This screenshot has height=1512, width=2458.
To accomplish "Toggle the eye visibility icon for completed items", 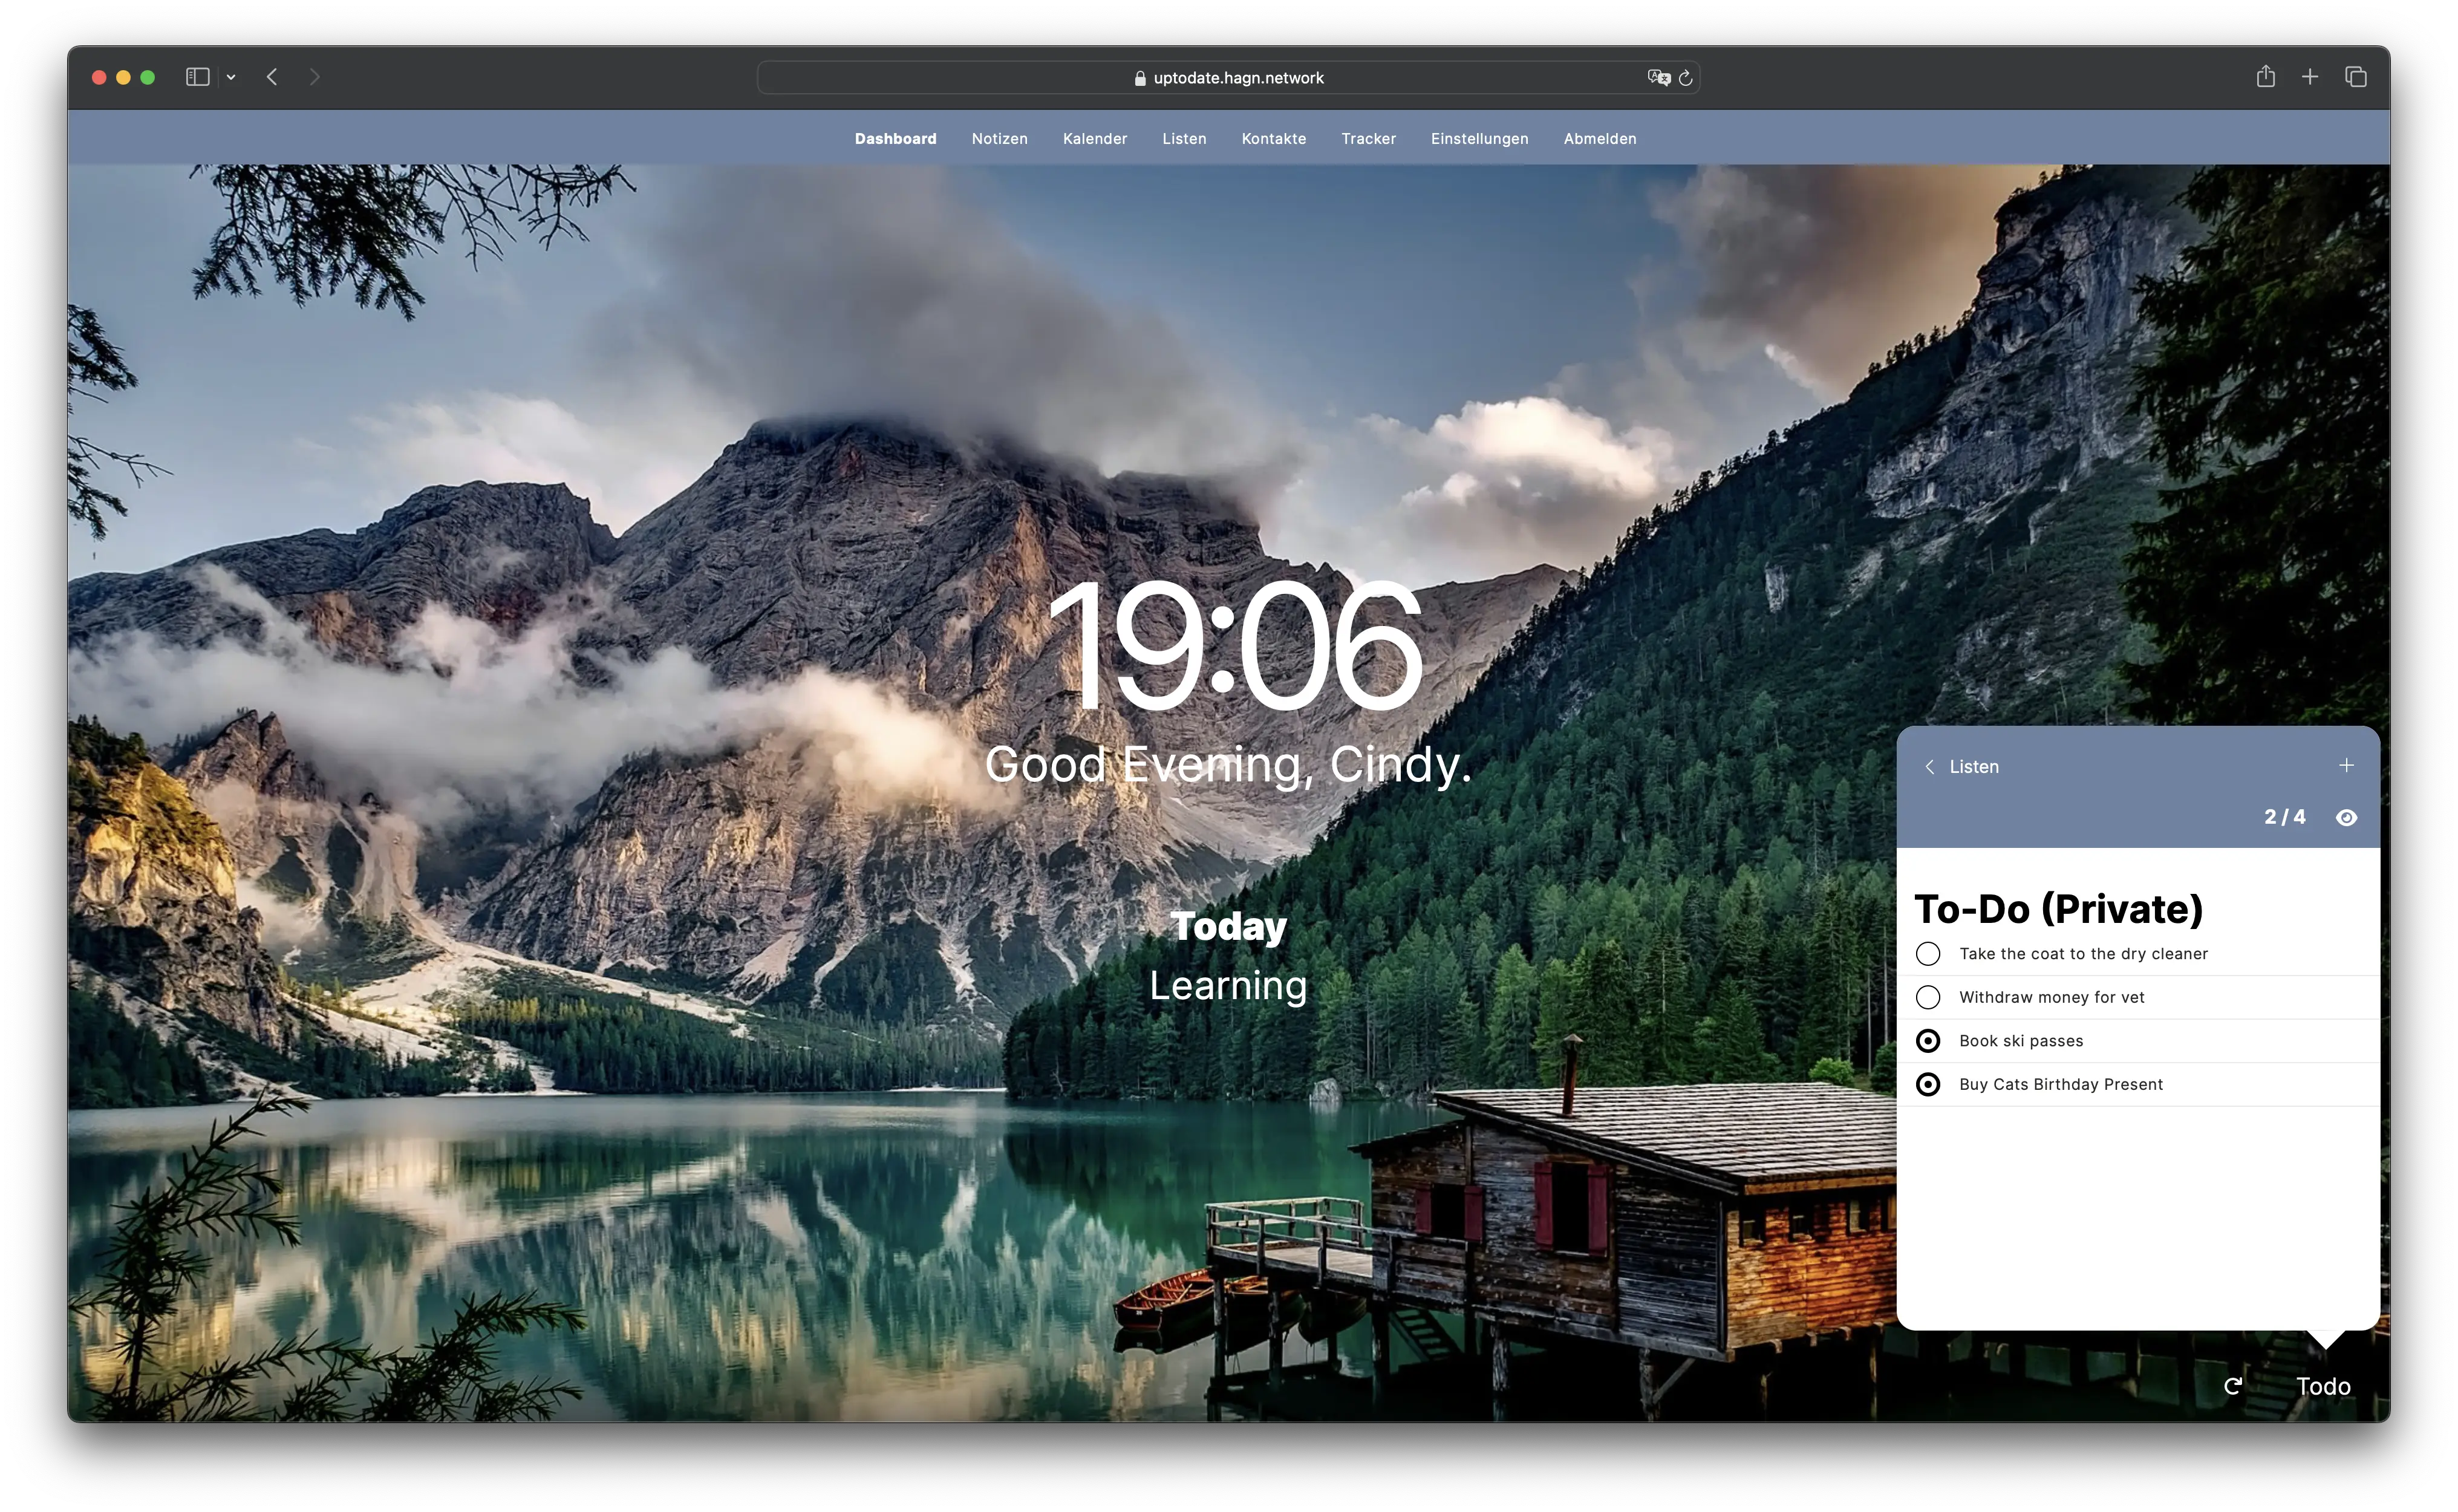I will click(x=2346, y=818).
